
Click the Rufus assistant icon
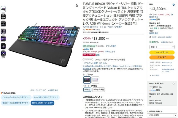pos(1,93)
